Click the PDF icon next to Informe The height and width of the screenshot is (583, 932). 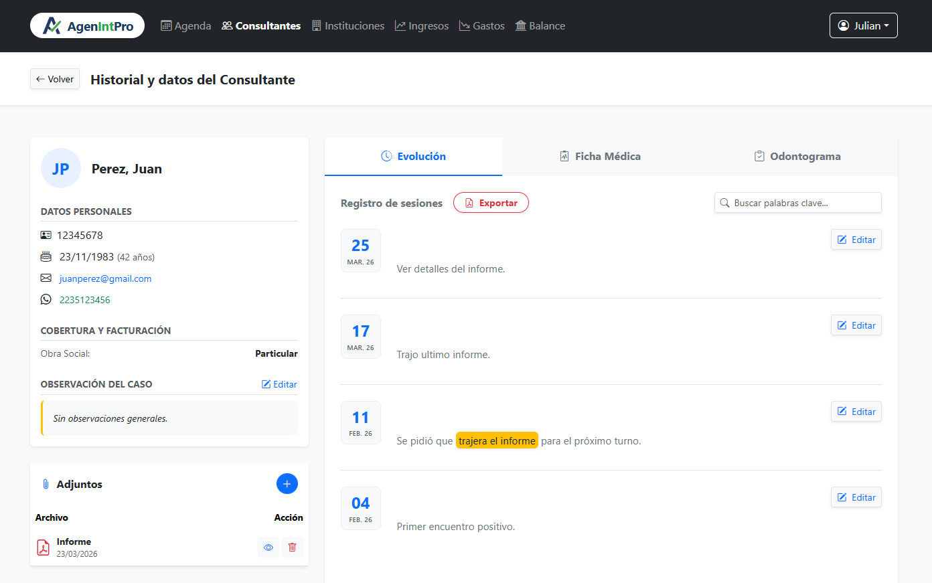pos(43,547)
